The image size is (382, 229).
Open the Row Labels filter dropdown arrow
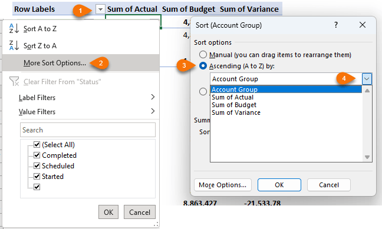coord(100,9)
